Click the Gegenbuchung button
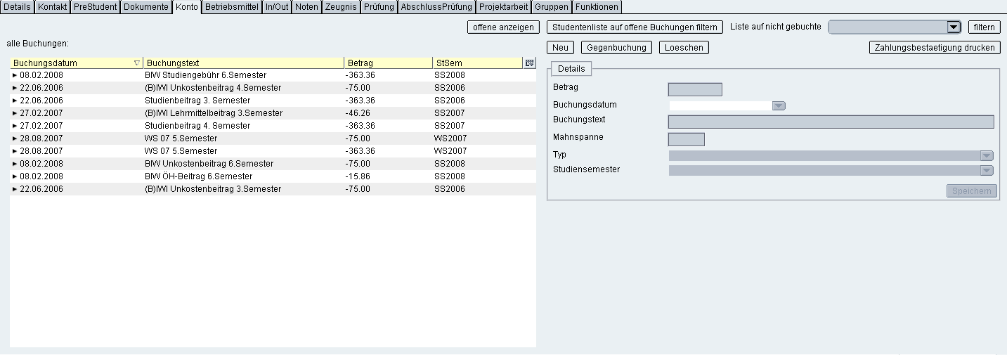The height and width of the screenshot is (355, 1007). (x=616, y=48)
